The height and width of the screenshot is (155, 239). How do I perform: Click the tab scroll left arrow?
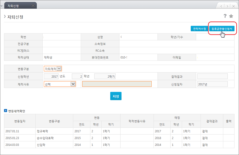pos(221,6)
